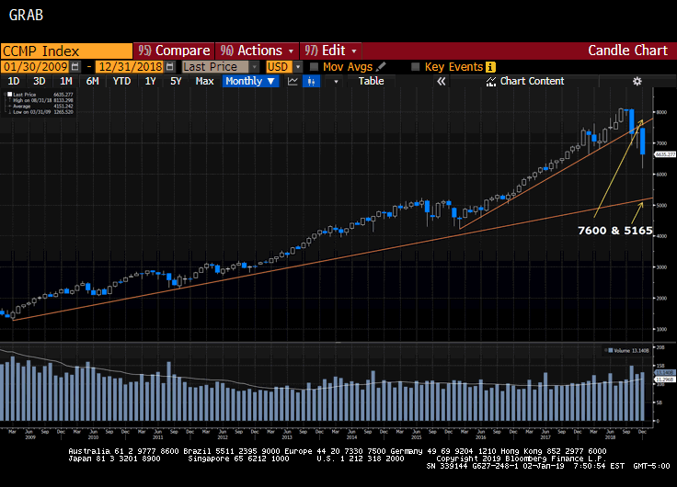Click the Key Events info icon

pyautogui.click(x=490, y=67)
